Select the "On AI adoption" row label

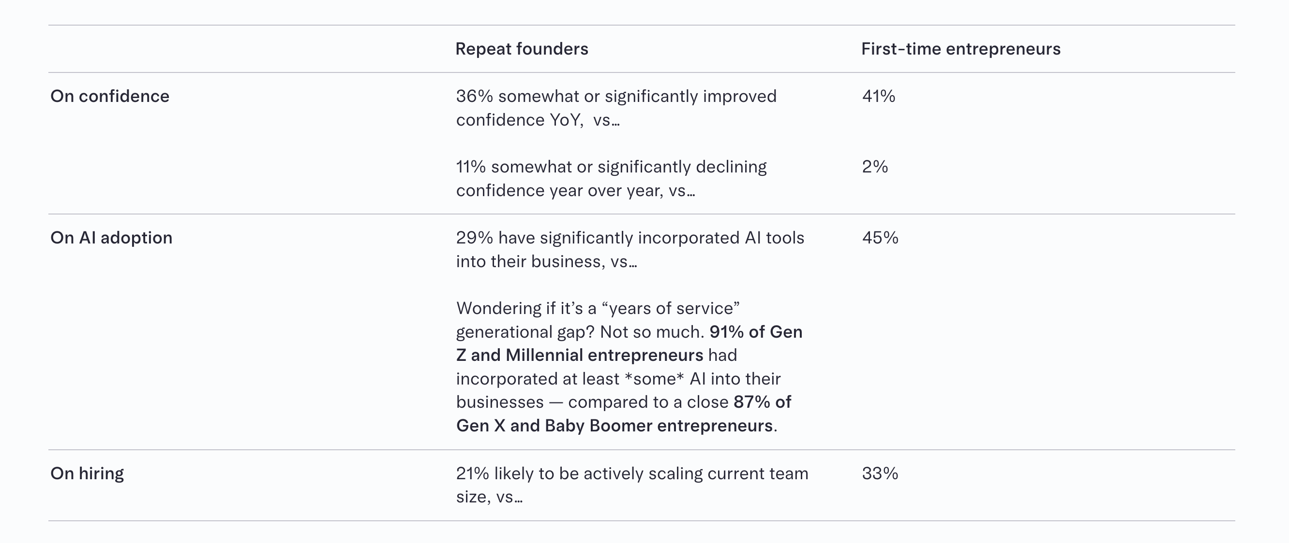tap(111, 238)
